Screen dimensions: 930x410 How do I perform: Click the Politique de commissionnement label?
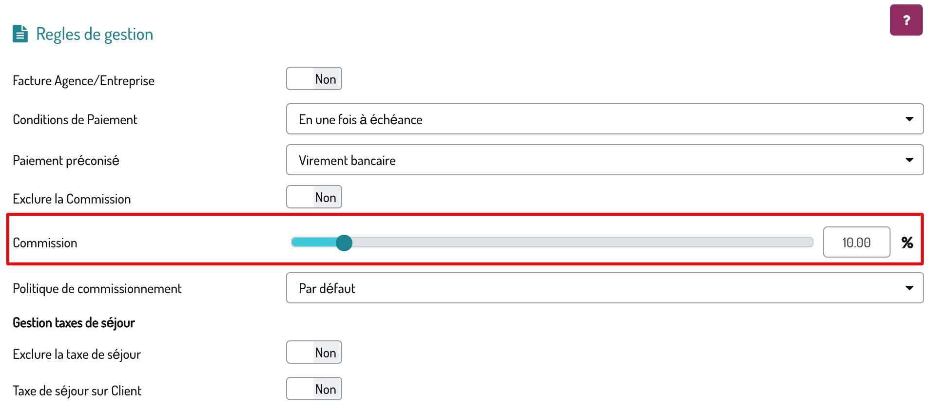coord(97,289)
